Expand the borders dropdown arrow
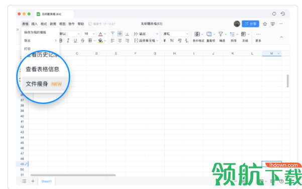 [x=94, y=41]
